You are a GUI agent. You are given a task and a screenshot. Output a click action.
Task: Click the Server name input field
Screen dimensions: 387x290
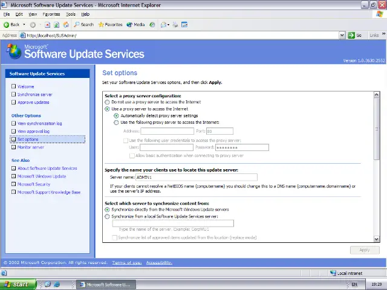(x=196, y=177)
